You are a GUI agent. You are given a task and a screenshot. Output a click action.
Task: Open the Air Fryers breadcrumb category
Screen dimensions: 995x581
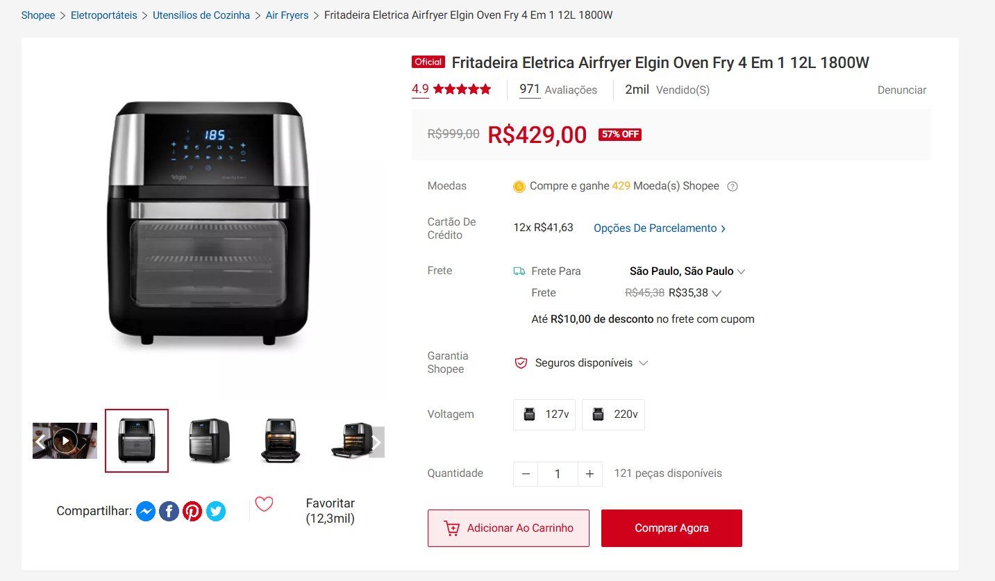pyautogui.click(x=287, y=15)
